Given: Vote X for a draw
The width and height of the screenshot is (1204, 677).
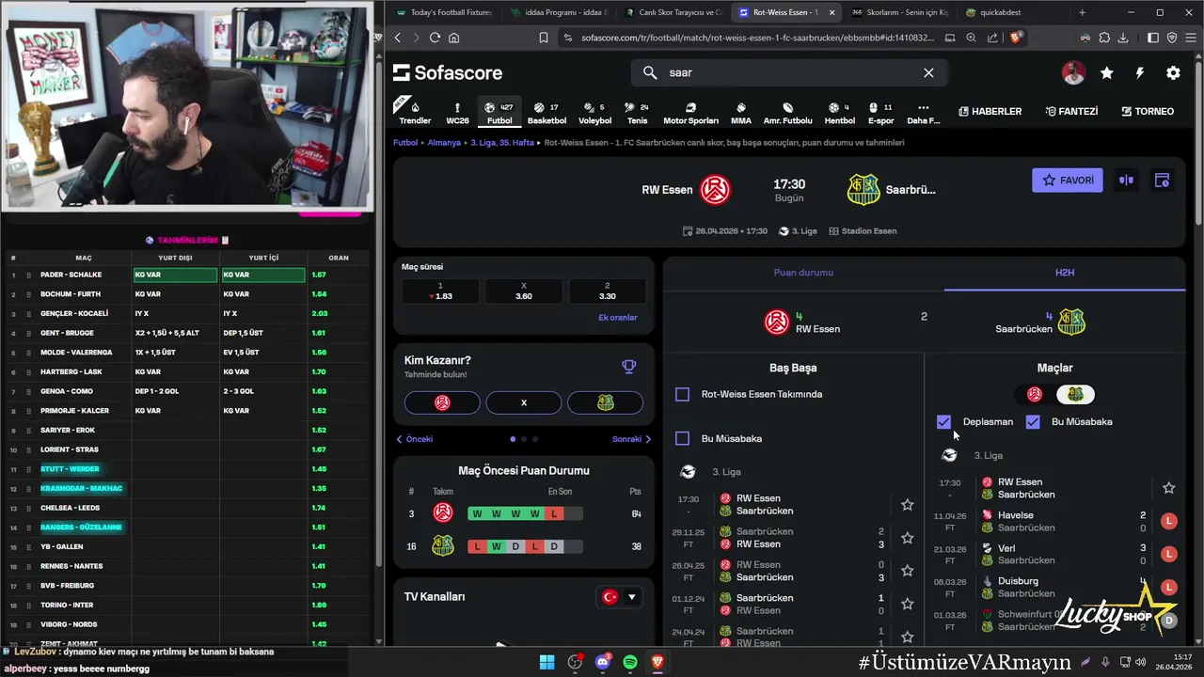Looking at the screenshot, I should click(524, 402).
